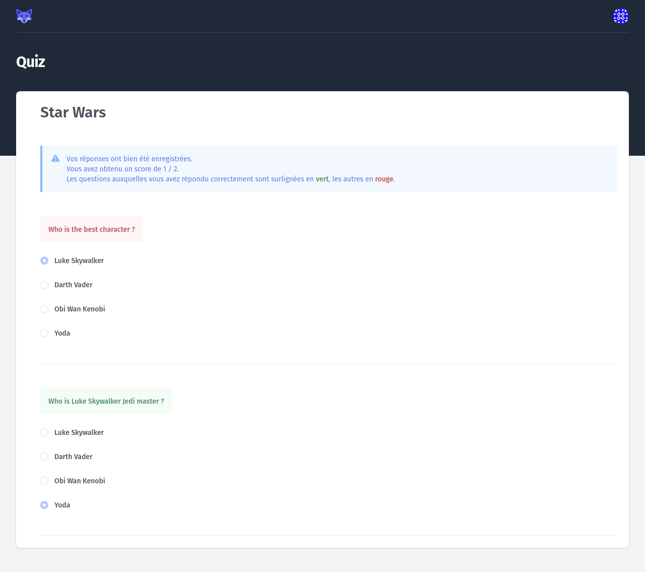The width and height of the screenshot is (645, 572).
Task: Click the 'Star Wars' quiz title
Action: pyautogui.click(x=73, y=113)
